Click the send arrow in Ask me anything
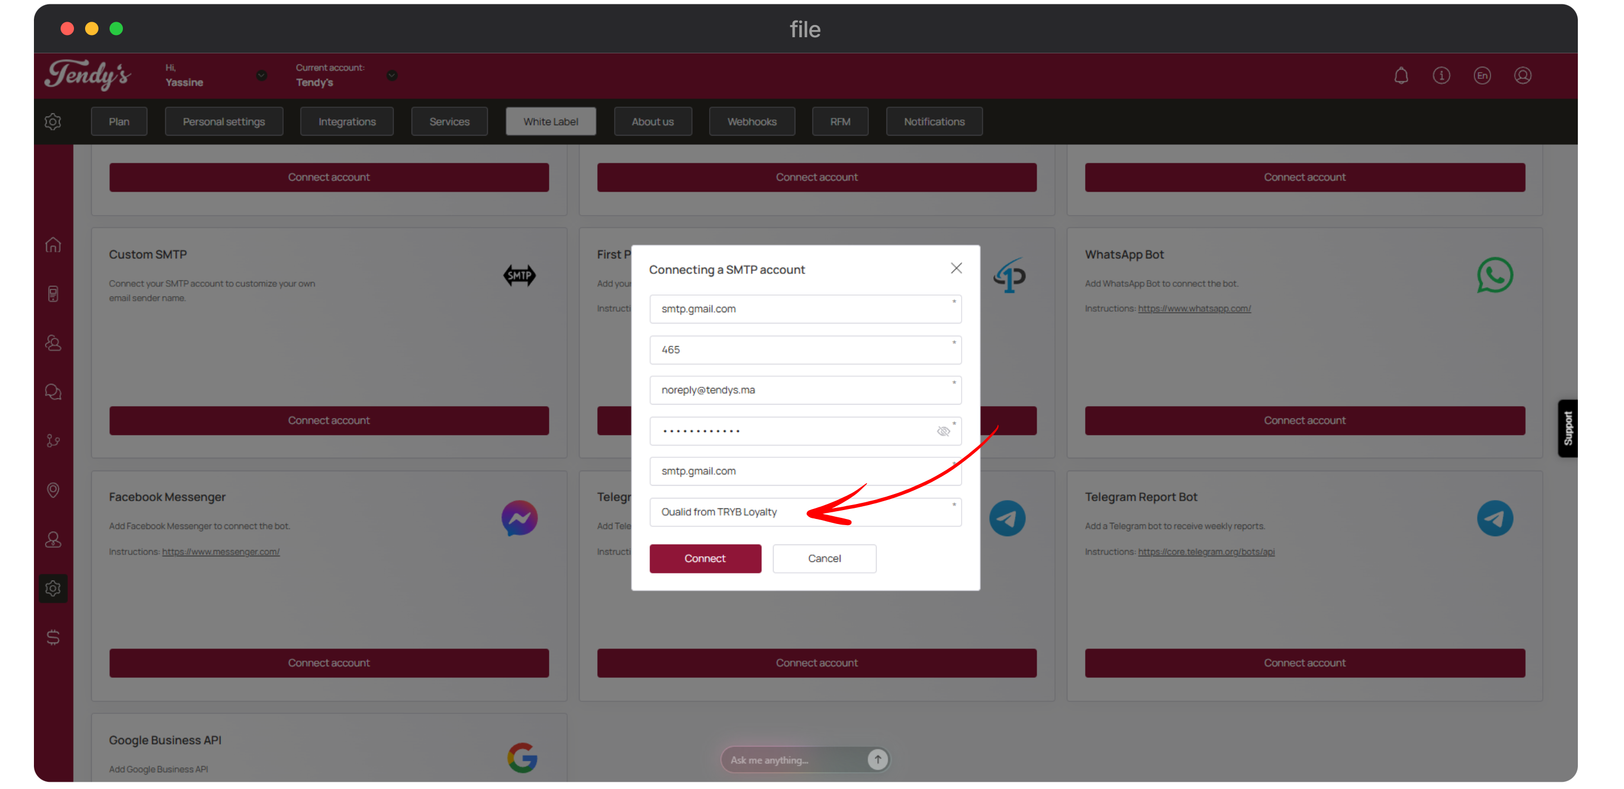 tap(877, 760)
